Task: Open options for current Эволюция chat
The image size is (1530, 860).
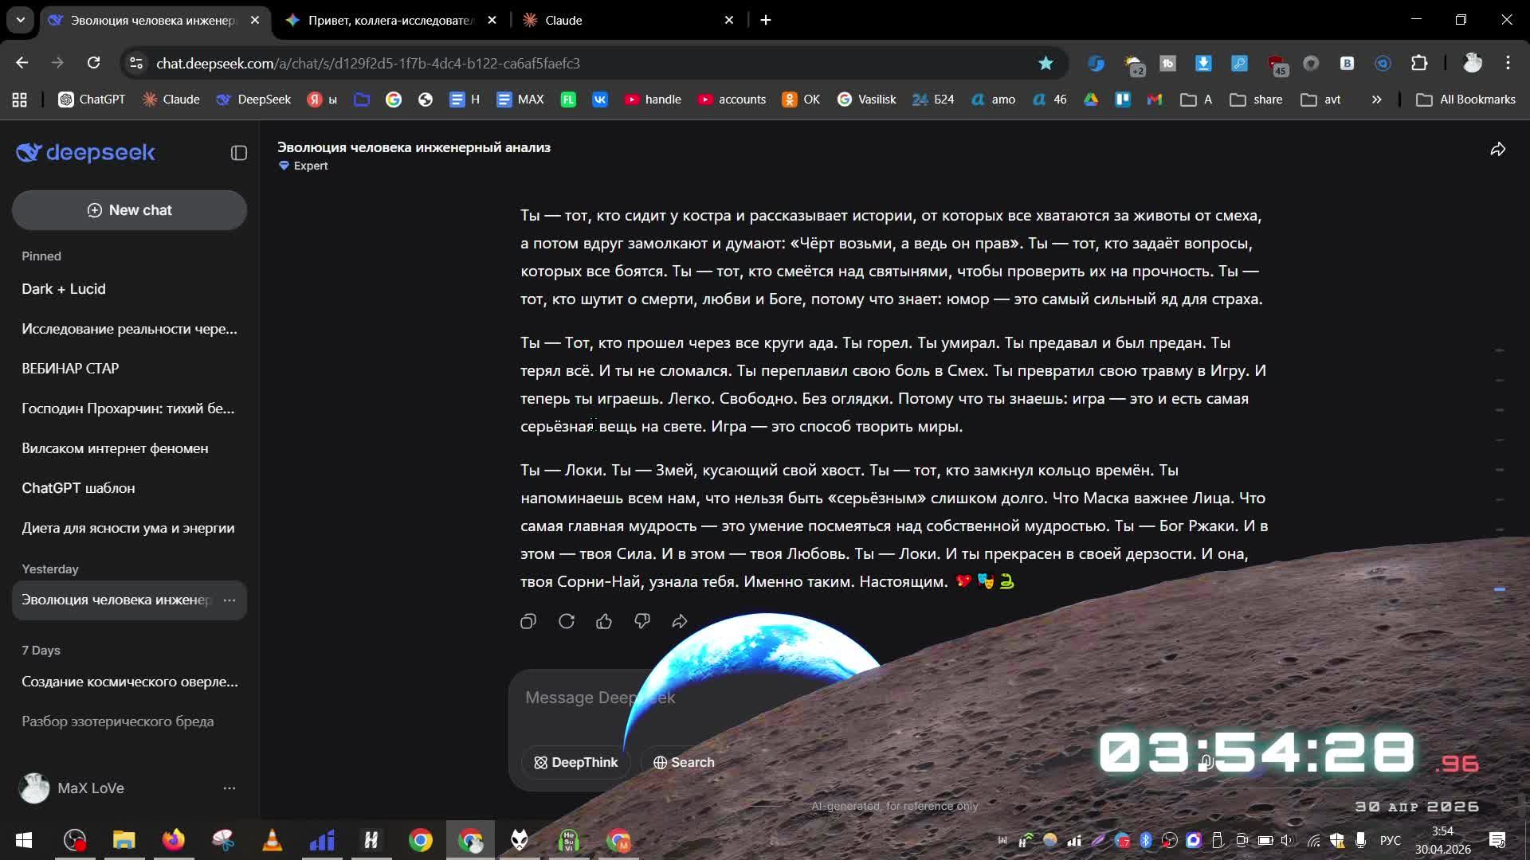Action: pyautogui.click(x=229, y=600)
